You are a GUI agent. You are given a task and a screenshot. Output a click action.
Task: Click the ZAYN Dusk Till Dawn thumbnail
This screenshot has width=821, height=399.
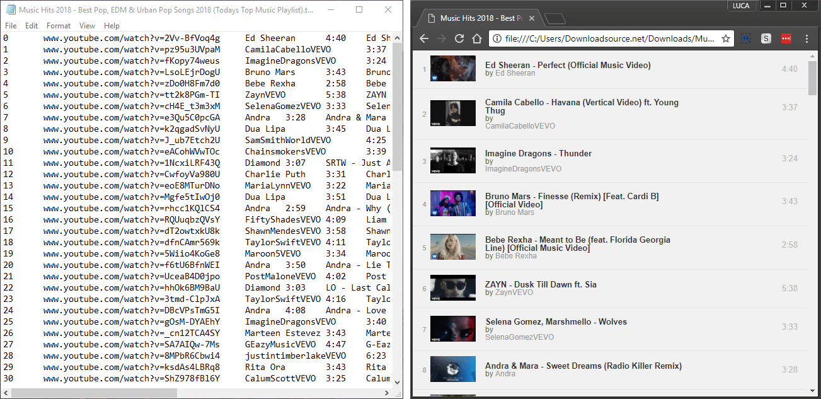point(452,287)
